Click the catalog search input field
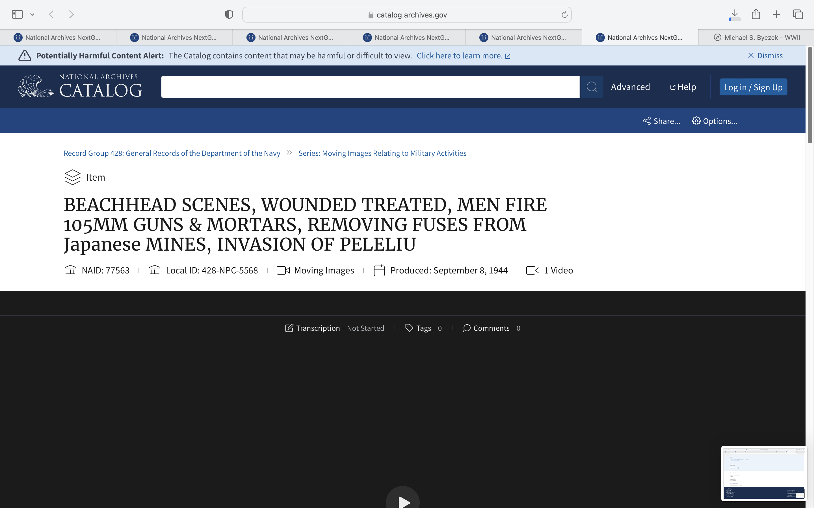This screenshot has width=814, height=508. 370,87
